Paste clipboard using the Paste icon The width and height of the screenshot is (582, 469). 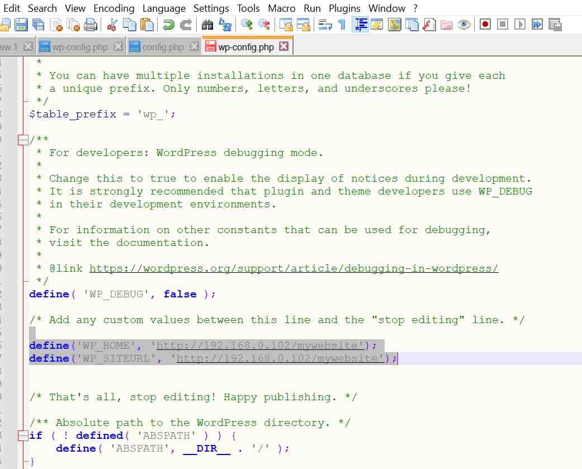tap(147, 25)
